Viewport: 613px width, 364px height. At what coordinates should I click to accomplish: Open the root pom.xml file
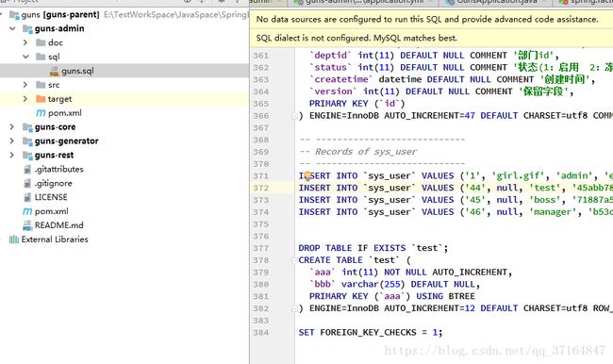52,211
